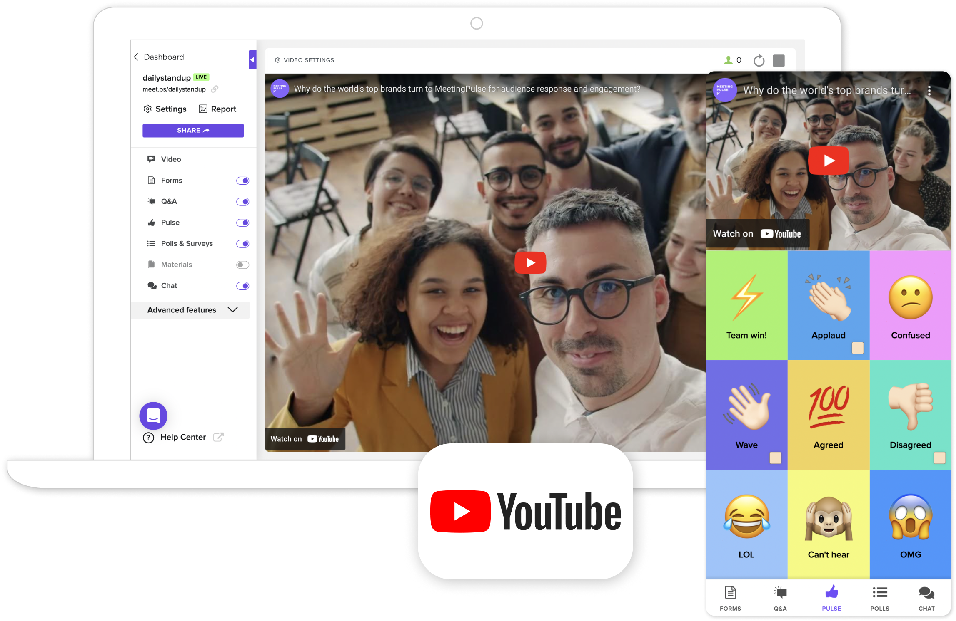The width and height of the screenshot is (956, 621).
Task: Go back to Dashboard
Action: (159, 57)
